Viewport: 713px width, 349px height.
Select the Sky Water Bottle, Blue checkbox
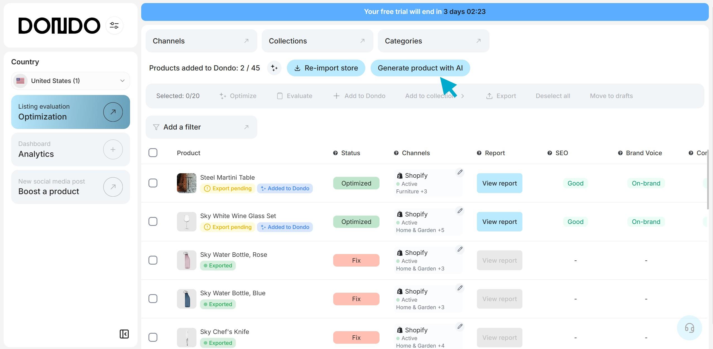pos(153,299)
